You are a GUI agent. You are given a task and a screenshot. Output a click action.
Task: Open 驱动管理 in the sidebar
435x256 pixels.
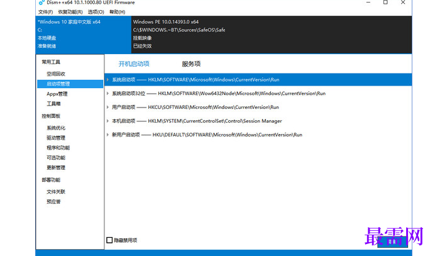56,138
